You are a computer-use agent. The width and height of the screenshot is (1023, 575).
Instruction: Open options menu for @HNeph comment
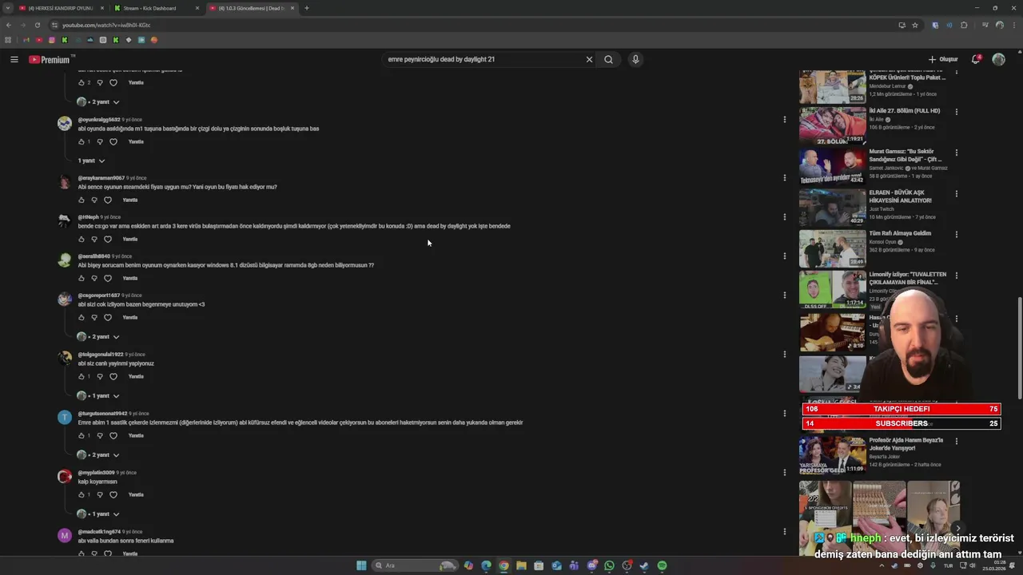784,216
